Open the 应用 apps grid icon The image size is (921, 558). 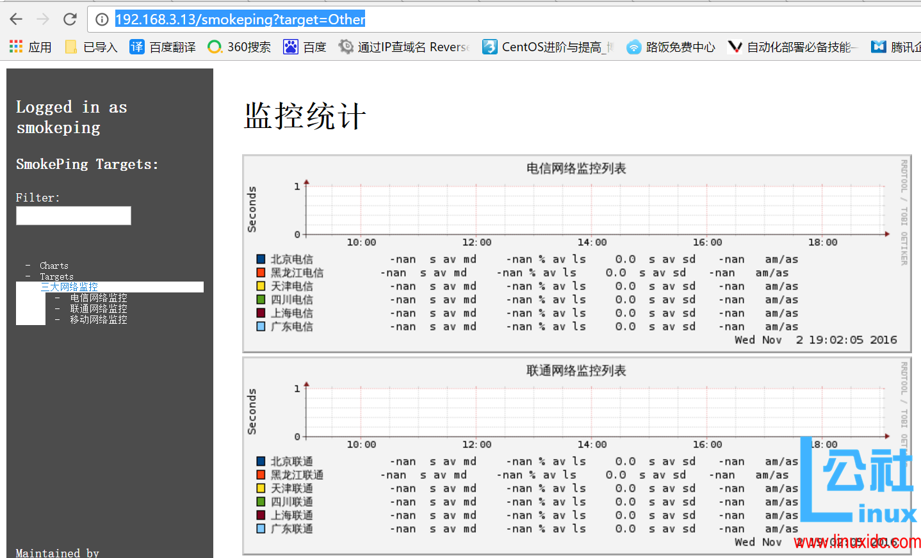point(15,46)
